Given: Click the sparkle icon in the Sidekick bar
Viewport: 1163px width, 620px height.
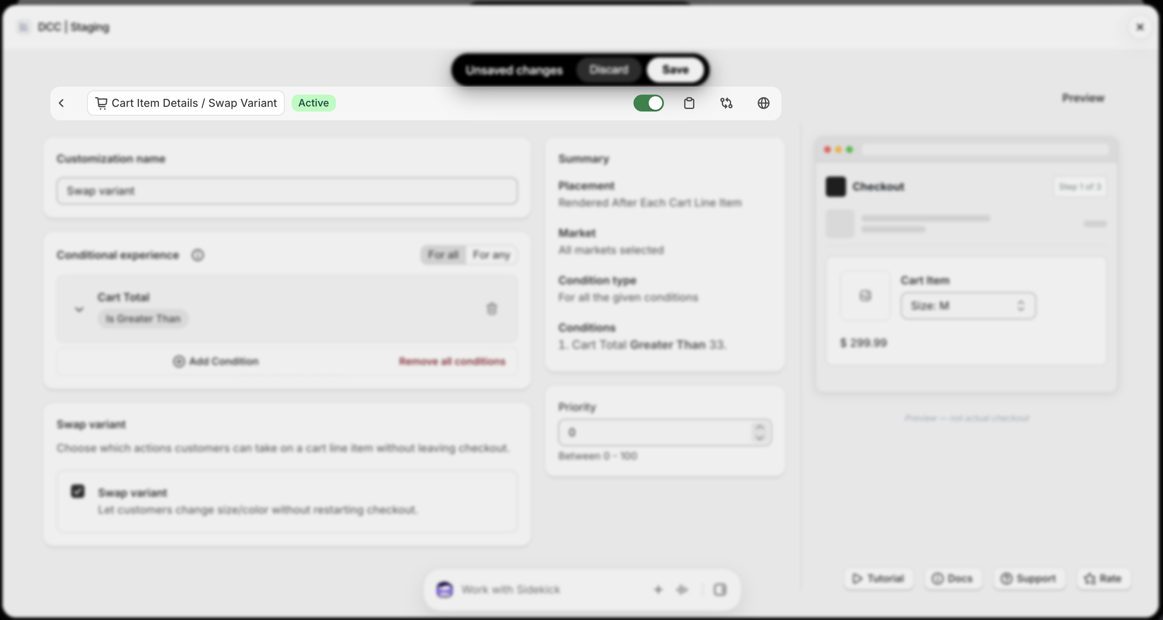Looking at the screenshot, I should pyautogui.click(x=682, y=589).
